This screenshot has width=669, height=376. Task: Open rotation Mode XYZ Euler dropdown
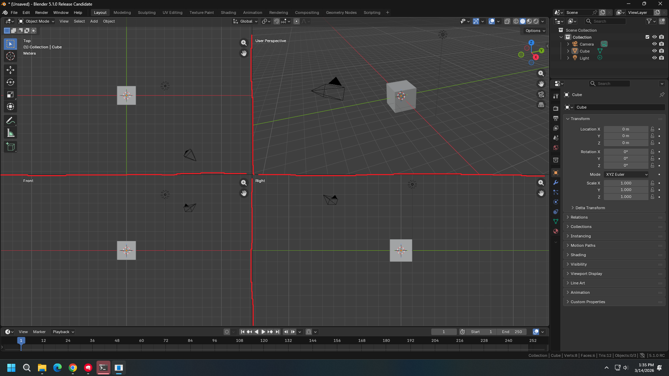coord(626,174)
